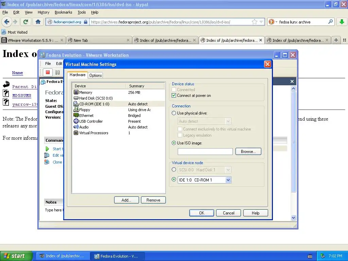Click the Windows Start button
Image resolution: width=348 pixels, height=261 pixels.
(16, 256)
